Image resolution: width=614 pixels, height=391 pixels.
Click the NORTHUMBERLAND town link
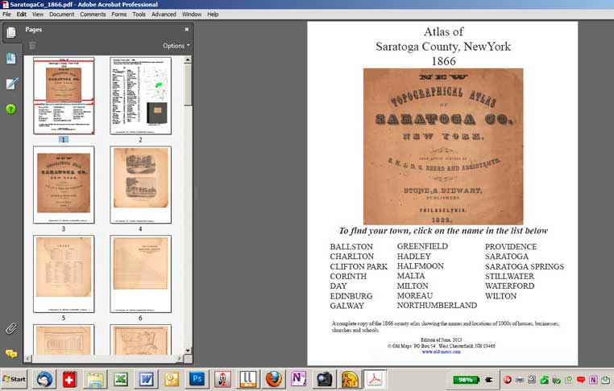coord(437,306)
